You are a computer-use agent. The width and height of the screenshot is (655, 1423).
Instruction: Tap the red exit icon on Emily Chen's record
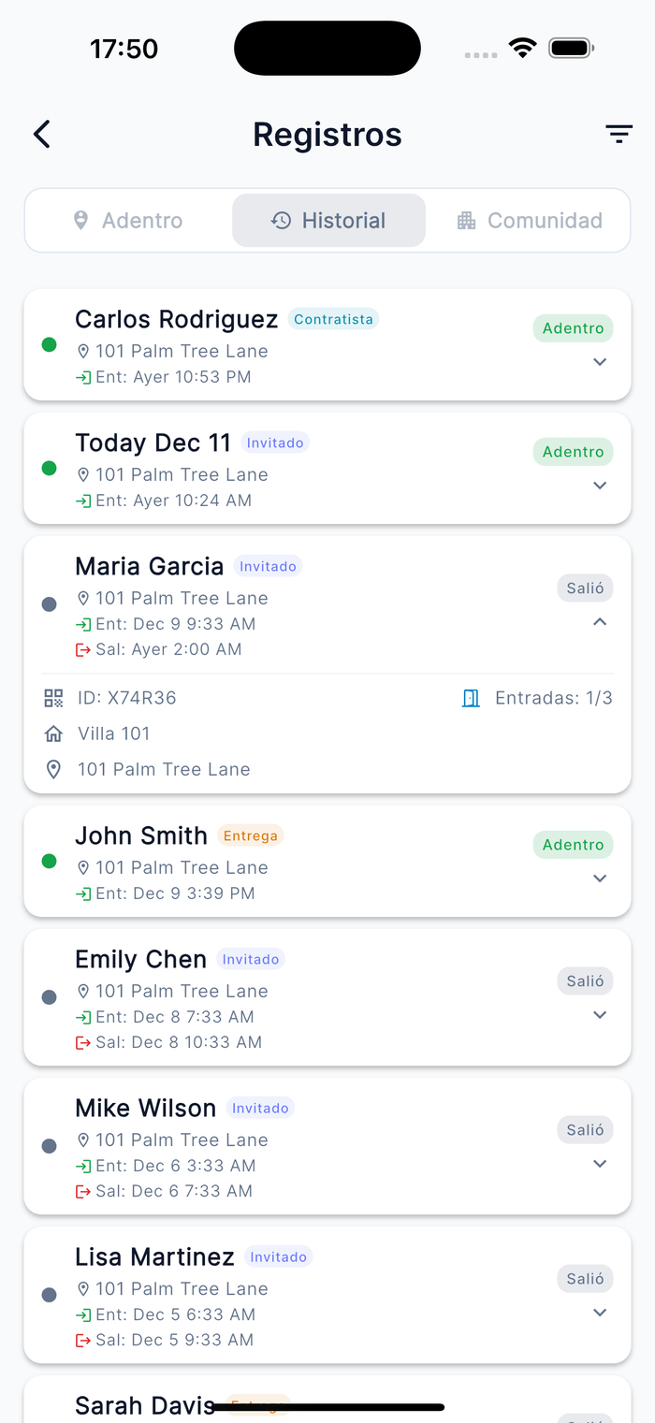coord(83,1042)
